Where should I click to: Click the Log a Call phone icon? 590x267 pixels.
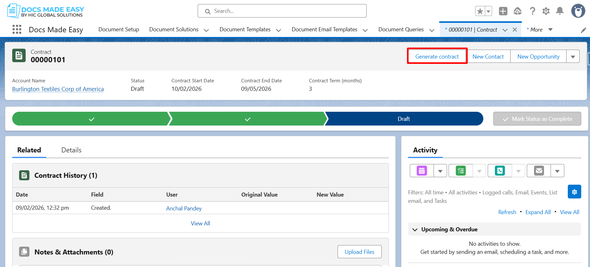(500, 171)
